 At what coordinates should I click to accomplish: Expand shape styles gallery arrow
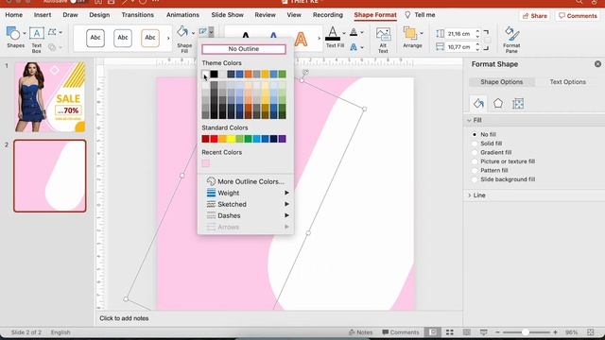[x=168, y=38]
